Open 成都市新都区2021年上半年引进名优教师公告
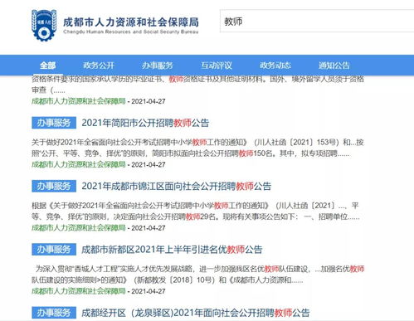 172,250
